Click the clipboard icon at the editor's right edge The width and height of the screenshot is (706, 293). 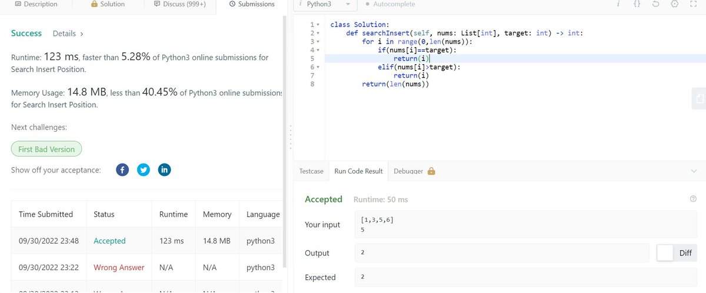[698, 98]
